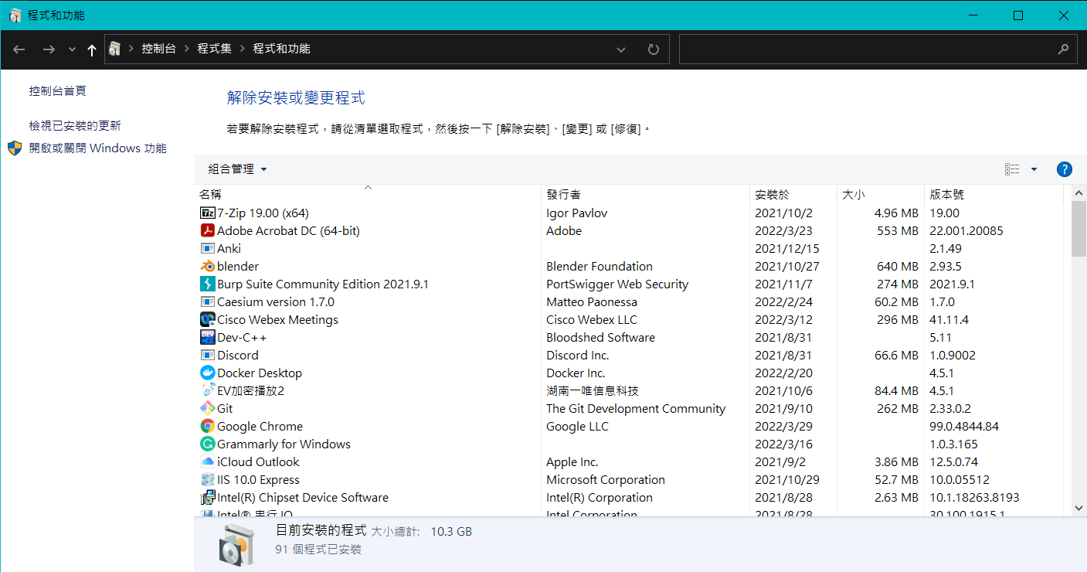Open the 控制台首頁 link
Viewport: 1087px width, 572px height.
pos(58,90)
